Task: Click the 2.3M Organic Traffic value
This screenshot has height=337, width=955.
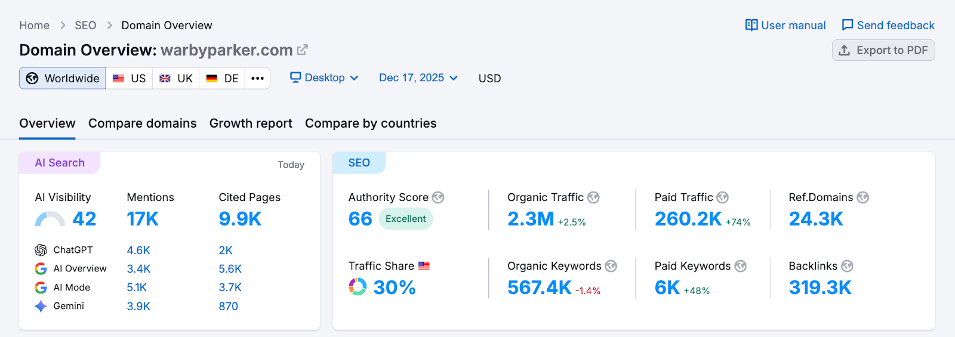Action: coord(531,219)
